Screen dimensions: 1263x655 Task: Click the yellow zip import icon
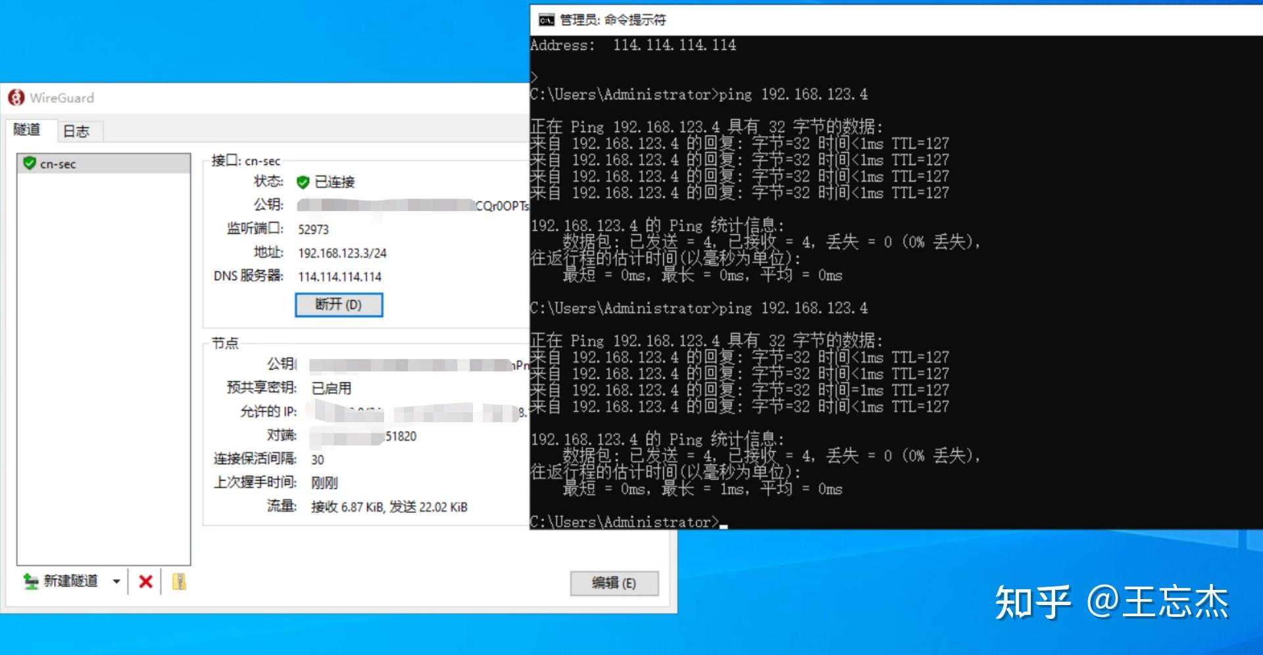click(x=178, y=581)
